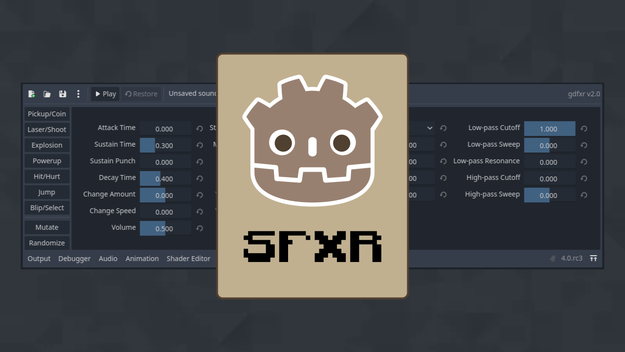Expand bottom panel using the arrow icon

[x=593, y=259]
